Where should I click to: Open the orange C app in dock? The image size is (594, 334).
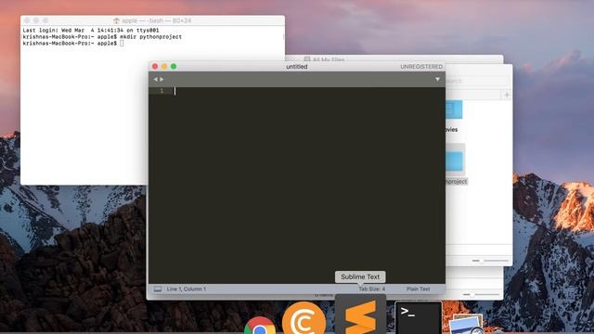303,318
